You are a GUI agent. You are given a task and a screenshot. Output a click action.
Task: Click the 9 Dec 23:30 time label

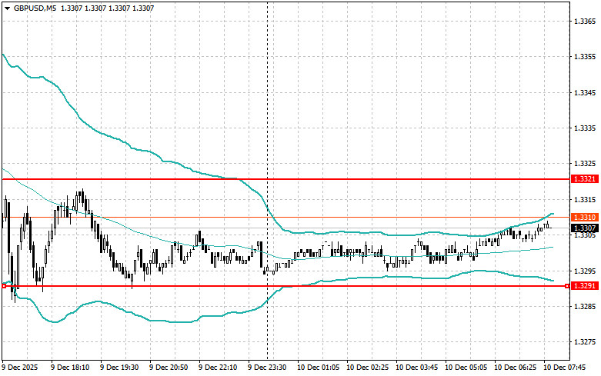tap(267, 368)
